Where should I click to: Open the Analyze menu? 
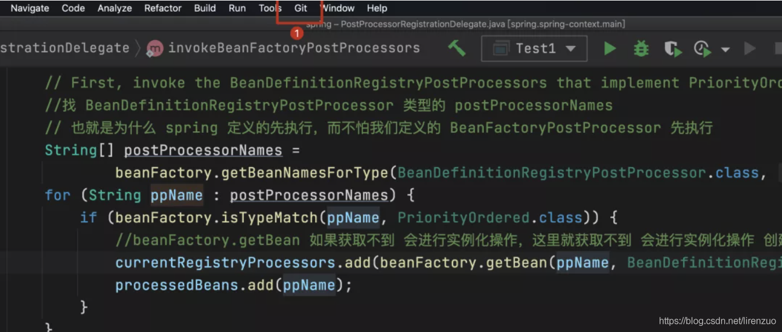(x=115, y=8)
